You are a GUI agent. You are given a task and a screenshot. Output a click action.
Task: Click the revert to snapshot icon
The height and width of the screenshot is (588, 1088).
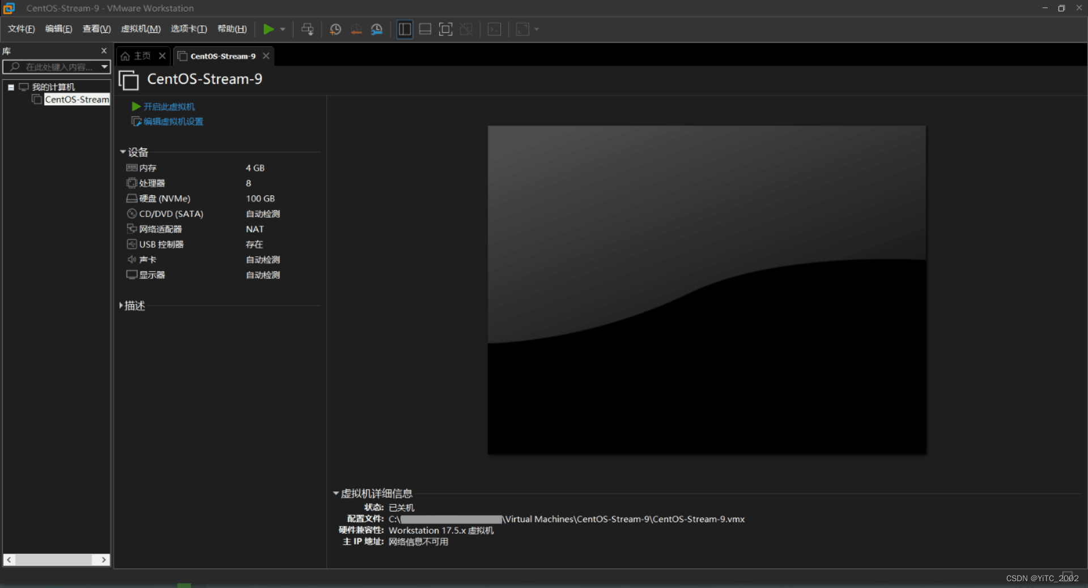coord(356,29)
